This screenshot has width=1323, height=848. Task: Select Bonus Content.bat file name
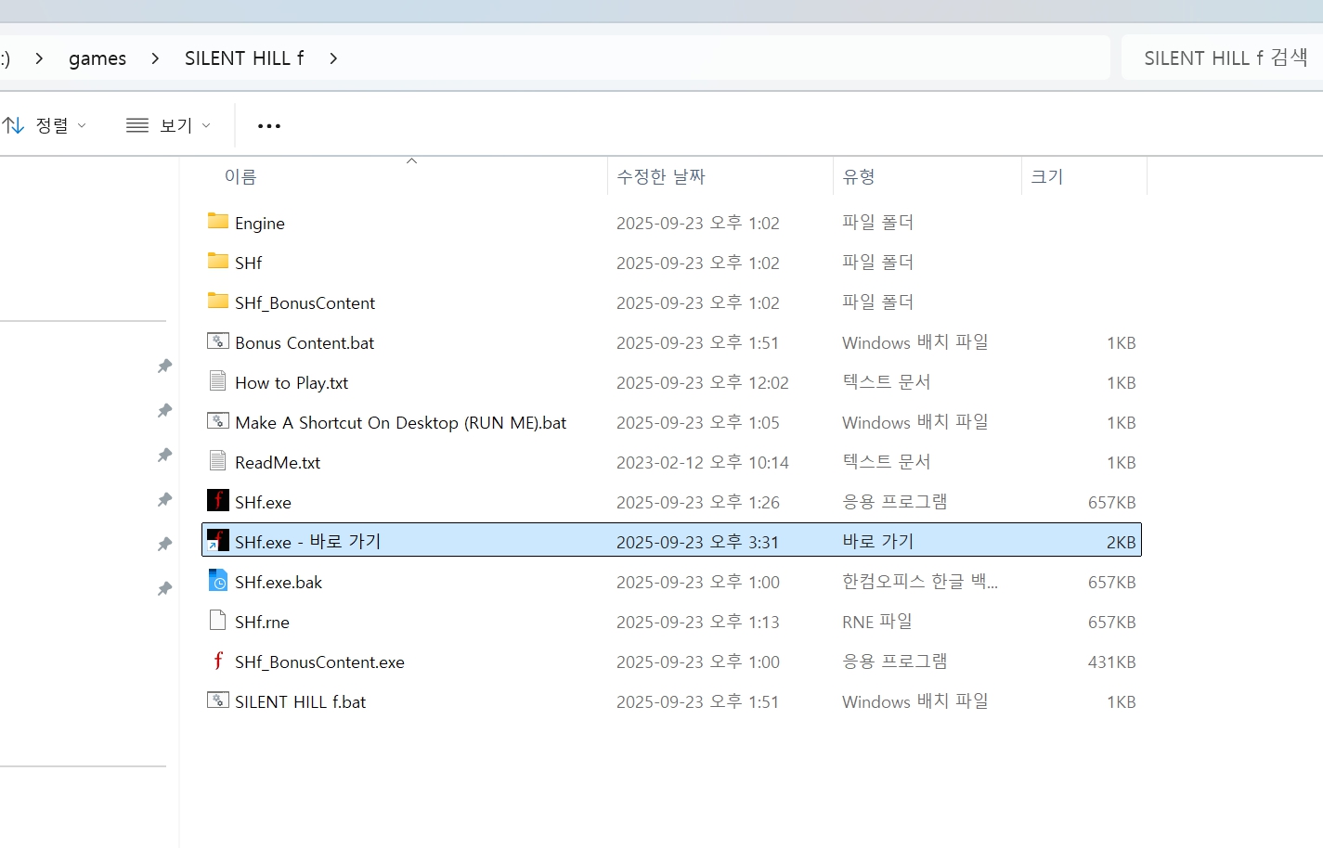click(x=305, y=343)
